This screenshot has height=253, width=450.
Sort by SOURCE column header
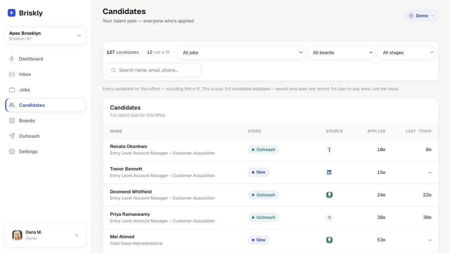point(334,131)
